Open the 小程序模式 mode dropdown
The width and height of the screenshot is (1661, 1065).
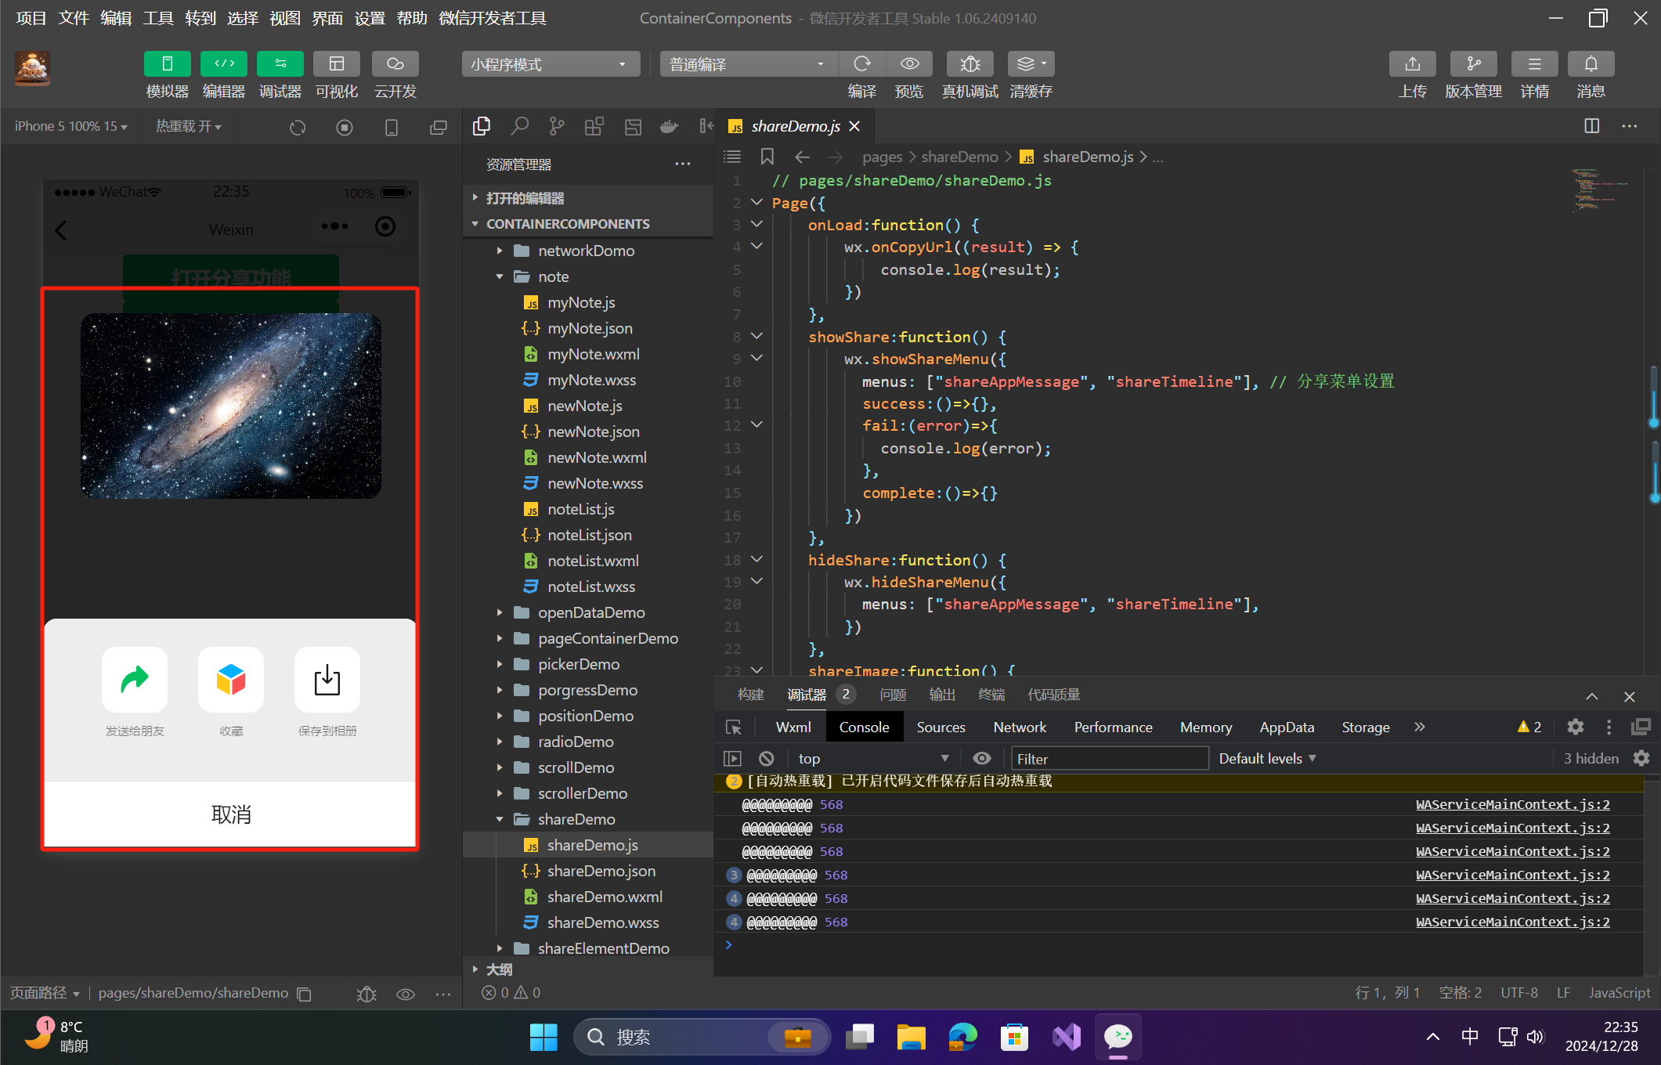550,64
